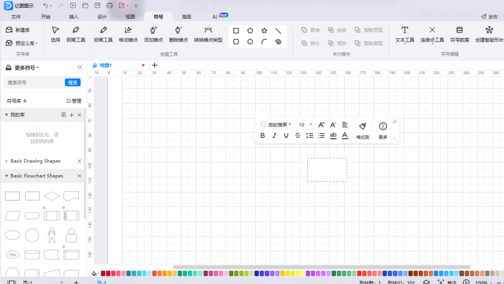504x284 pixels.
Task: Select the rounded rectangle tool
Action: (x=236, y=42)
